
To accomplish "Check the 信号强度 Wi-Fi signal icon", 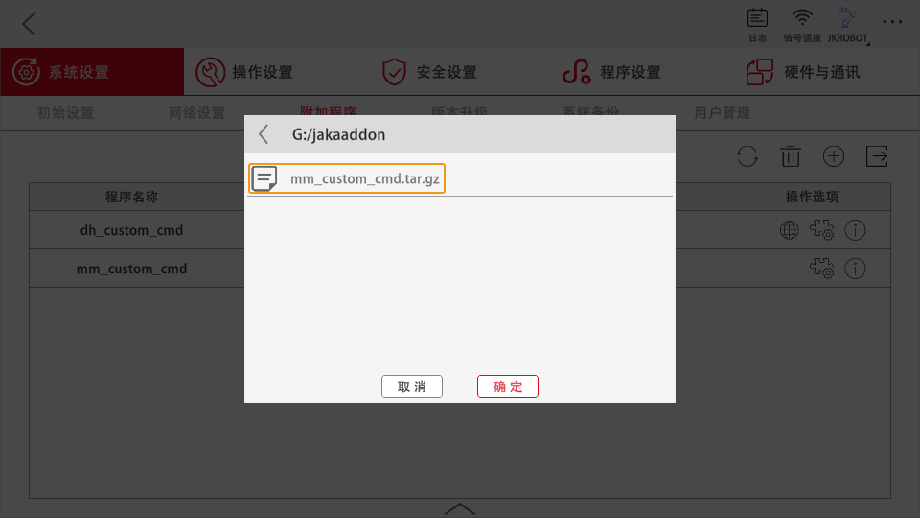I will point(802,25).
